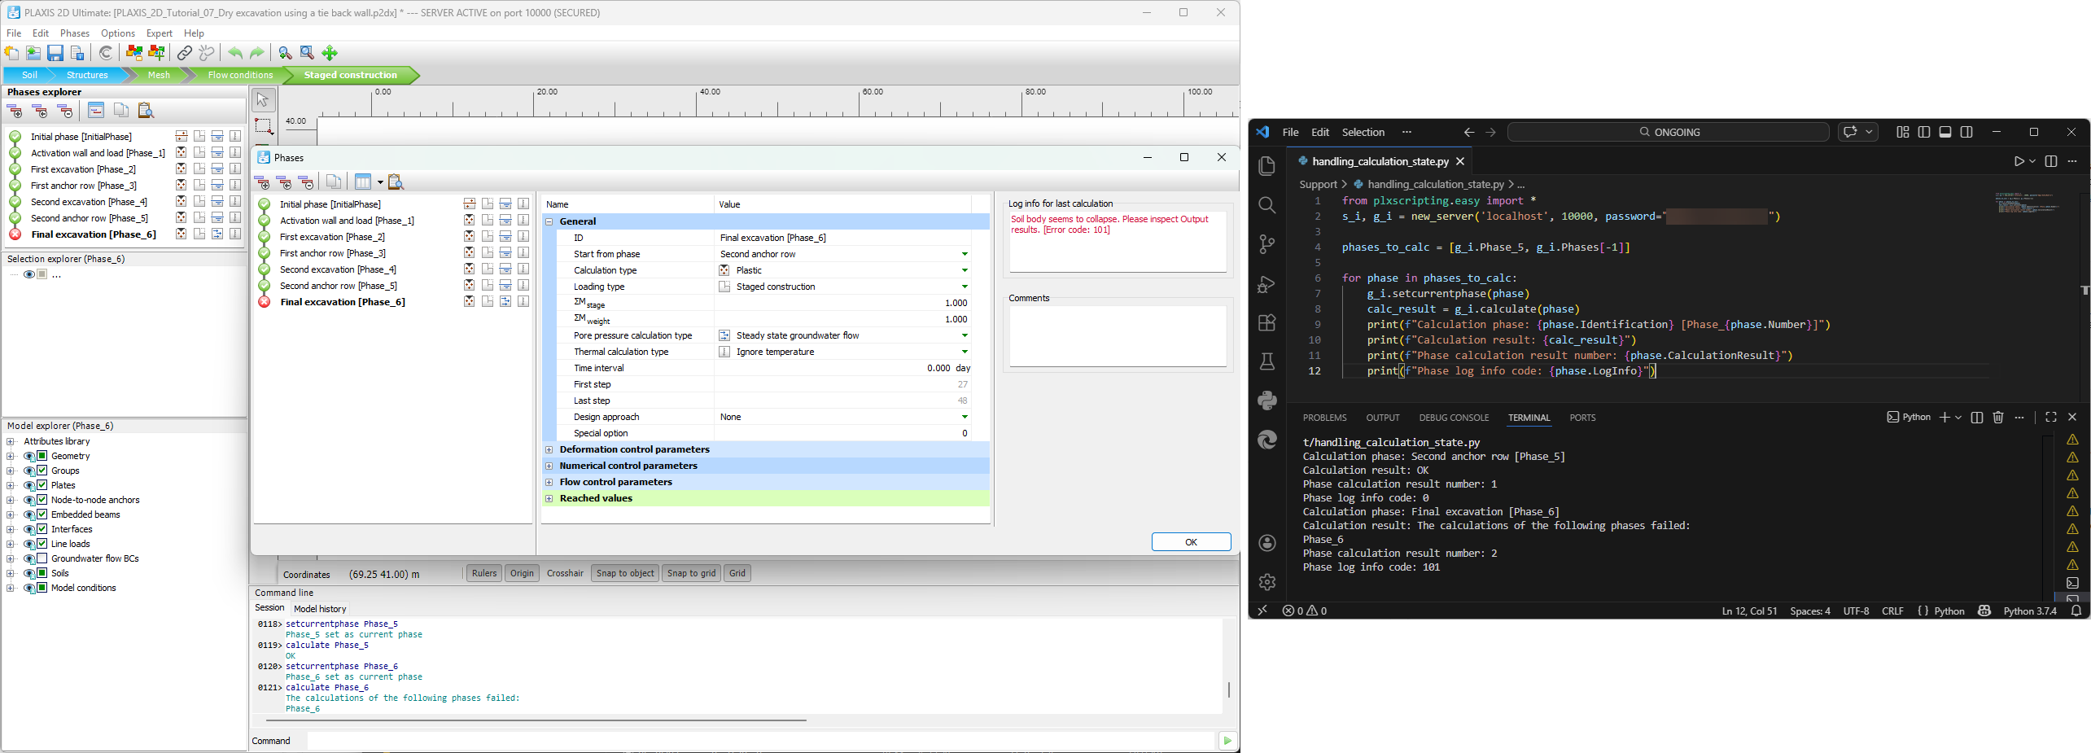Screen dimensions: 2091x753
Task: Click the Comments text box in Phases dialog
Action: [1118, 336]
